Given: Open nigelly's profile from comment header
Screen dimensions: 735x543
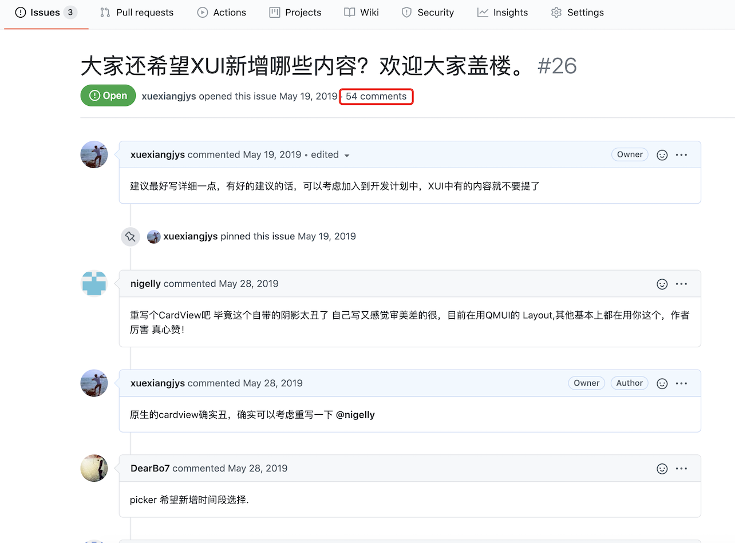Looking at the screenshot, I should [x=145, y=284].
